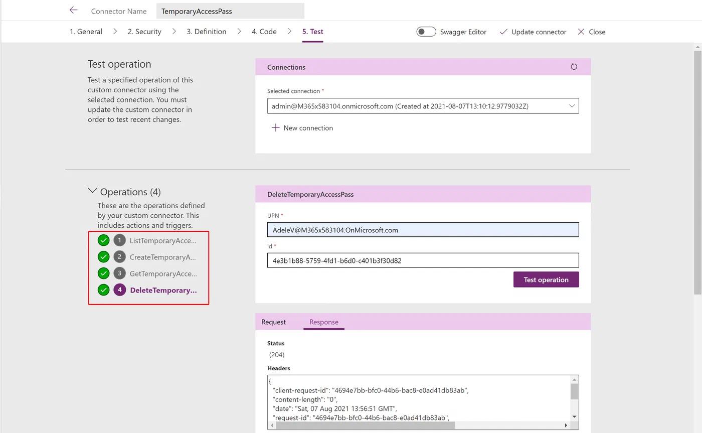Go to the 1. General step
The image size is (702, 433).
(x=86, y=32)
